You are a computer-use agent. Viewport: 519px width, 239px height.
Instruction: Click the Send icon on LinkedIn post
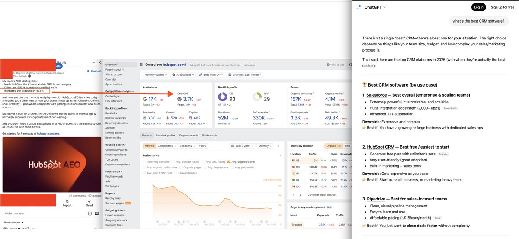pyautogui.click(x=90, y=201)
